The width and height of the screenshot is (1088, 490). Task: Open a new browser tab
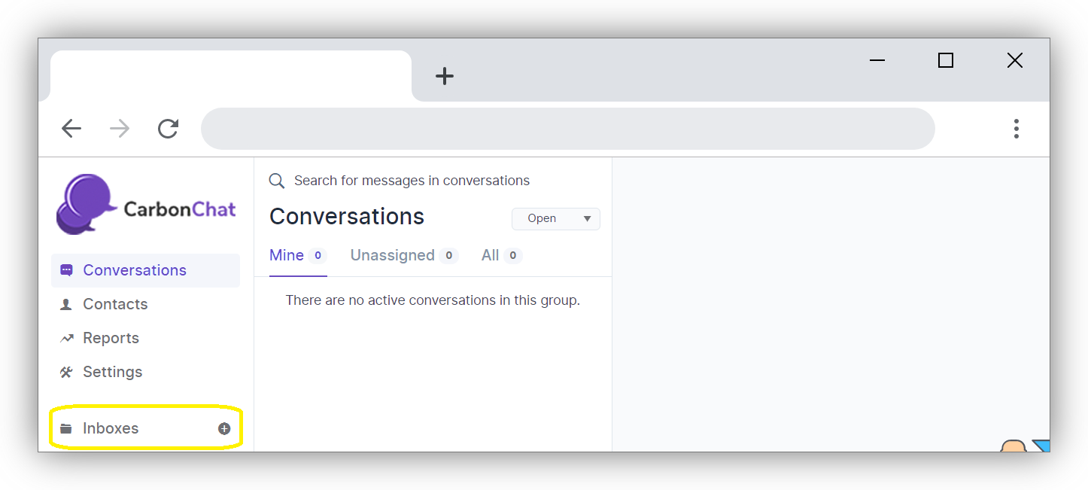click(x=445, y=76)
